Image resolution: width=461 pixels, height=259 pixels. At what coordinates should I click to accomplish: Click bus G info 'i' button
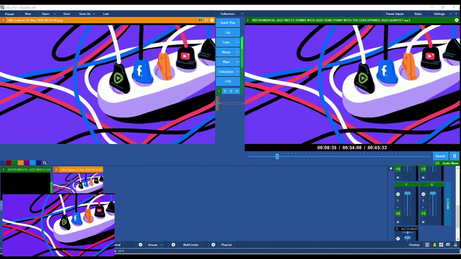point(423,207)
